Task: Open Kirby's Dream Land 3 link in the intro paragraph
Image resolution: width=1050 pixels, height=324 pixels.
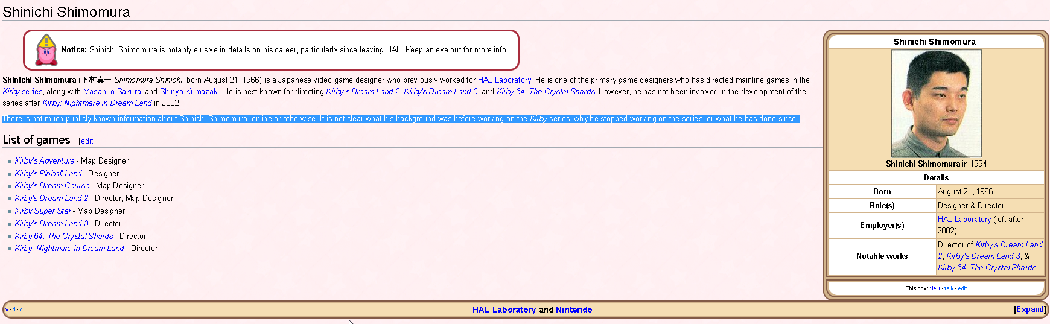Action: (441, 91)
